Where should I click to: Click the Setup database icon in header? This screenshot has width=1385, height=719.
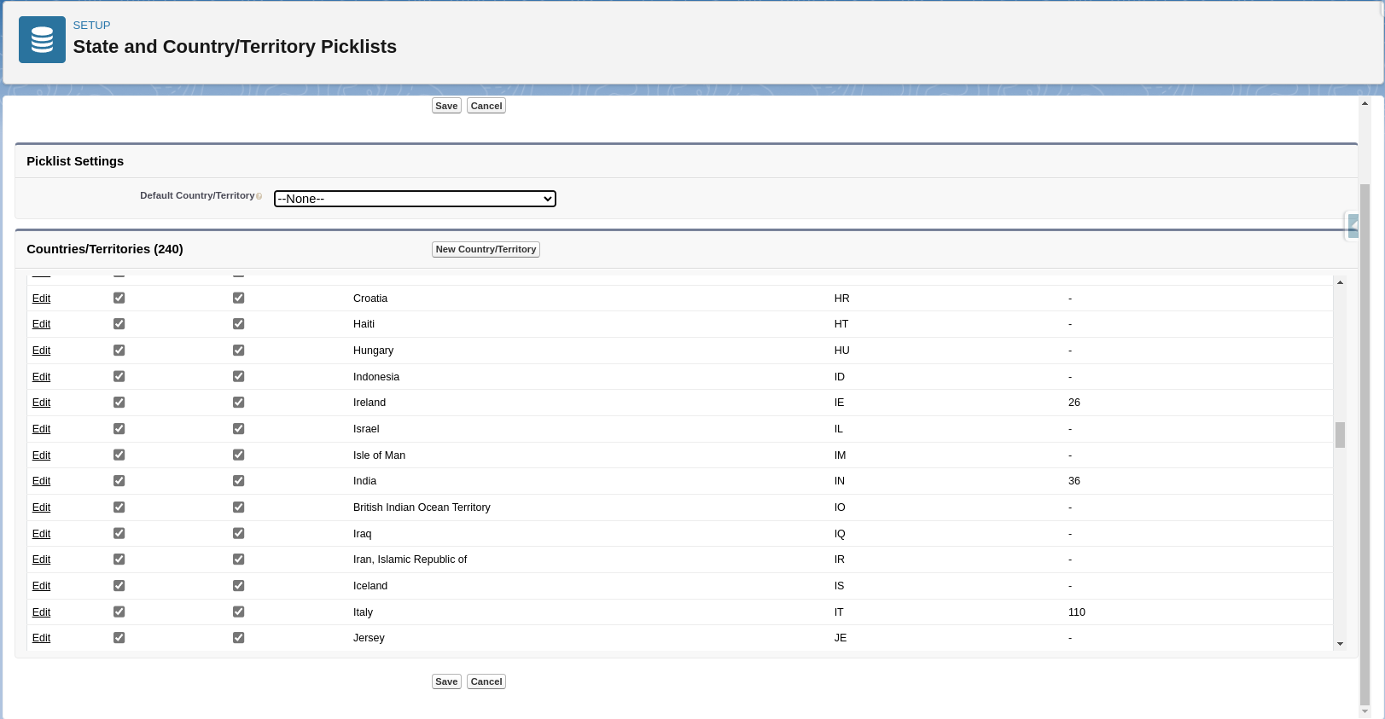click(x=42, y=39)
